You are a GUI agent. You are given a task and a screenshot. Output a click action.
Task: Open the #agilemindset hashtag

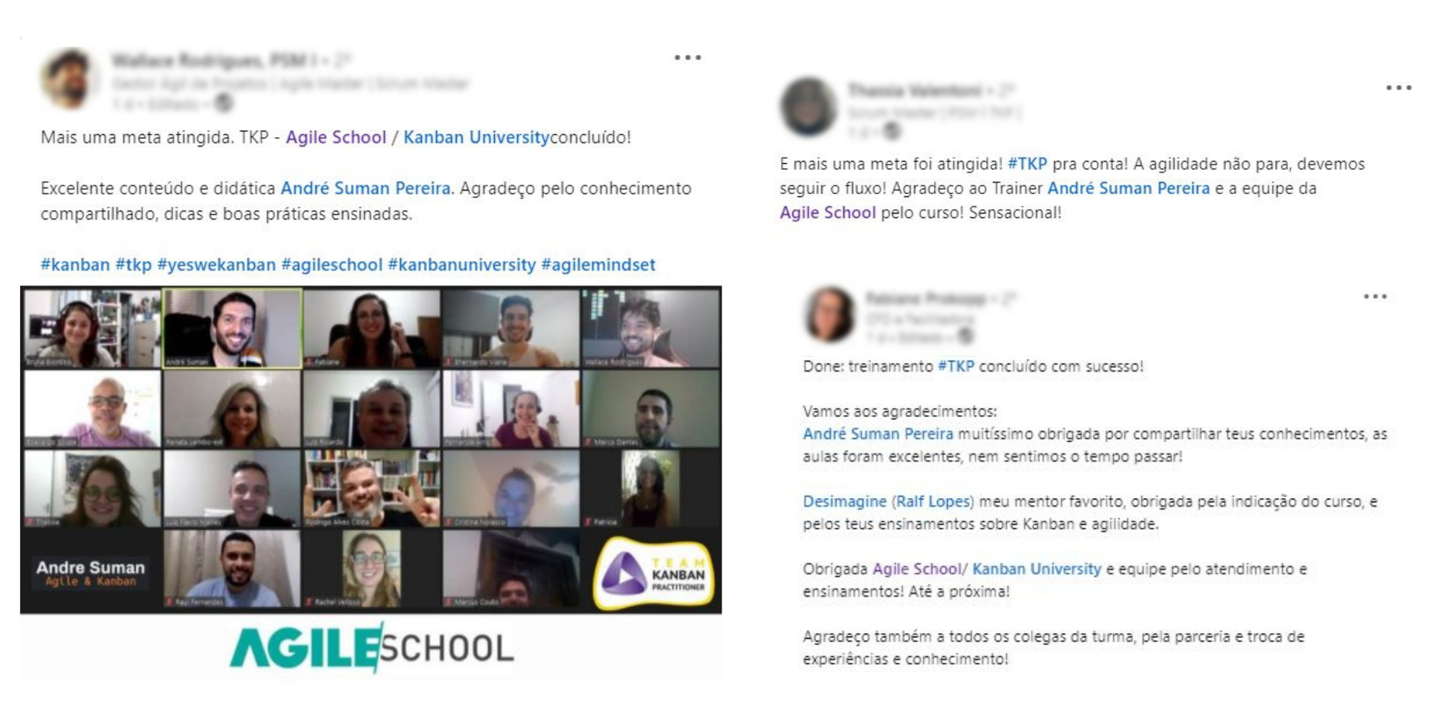point(598,265)
